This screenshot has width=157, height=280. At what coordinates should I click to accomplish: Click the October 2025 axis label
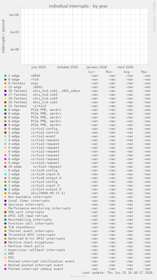pos(68,67)
